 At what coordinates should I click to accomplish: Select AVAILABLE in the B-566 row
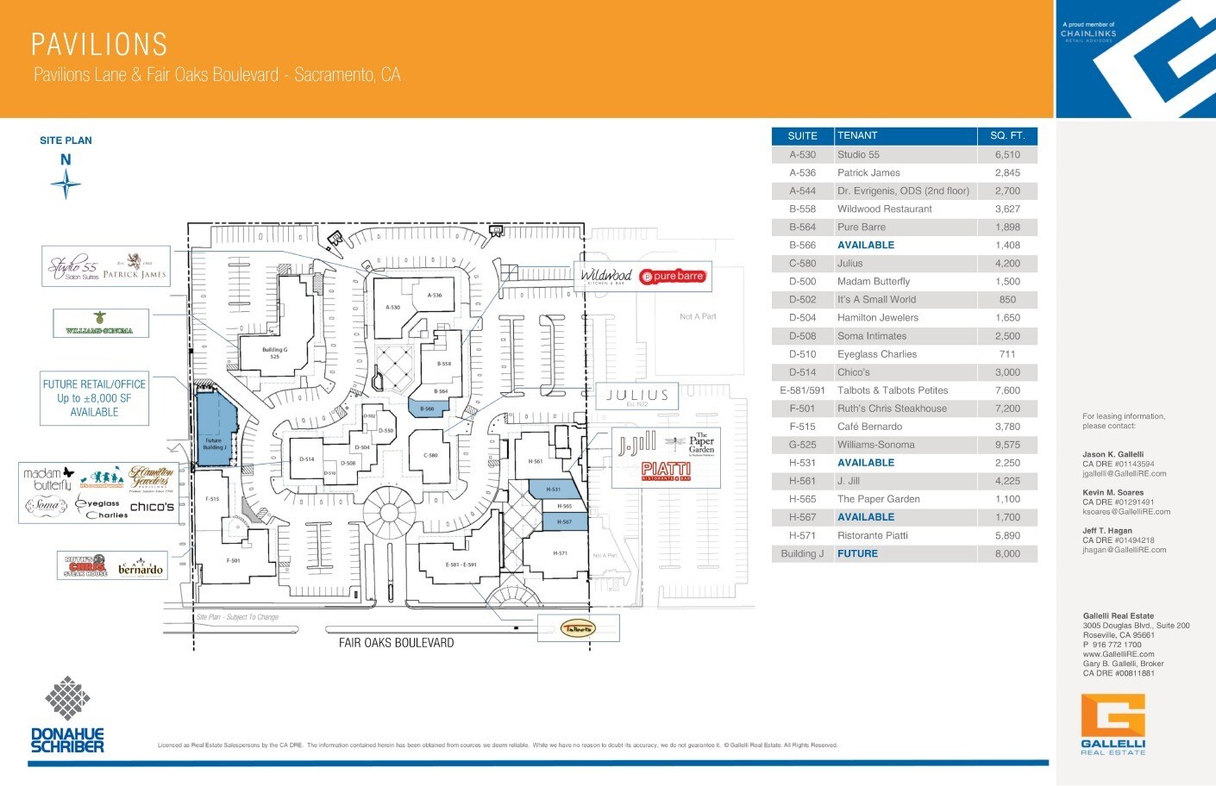pos(866,245)
